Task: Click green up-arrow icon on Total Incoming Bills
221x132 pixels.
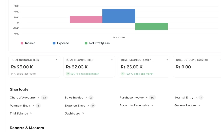Action: 68,74
